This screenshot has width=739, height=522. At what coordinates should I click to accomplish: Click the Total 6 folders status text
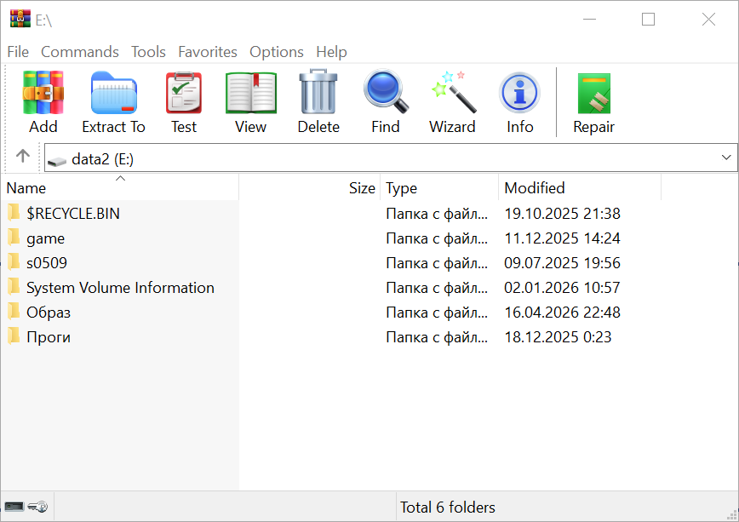[x=448, y=508]
